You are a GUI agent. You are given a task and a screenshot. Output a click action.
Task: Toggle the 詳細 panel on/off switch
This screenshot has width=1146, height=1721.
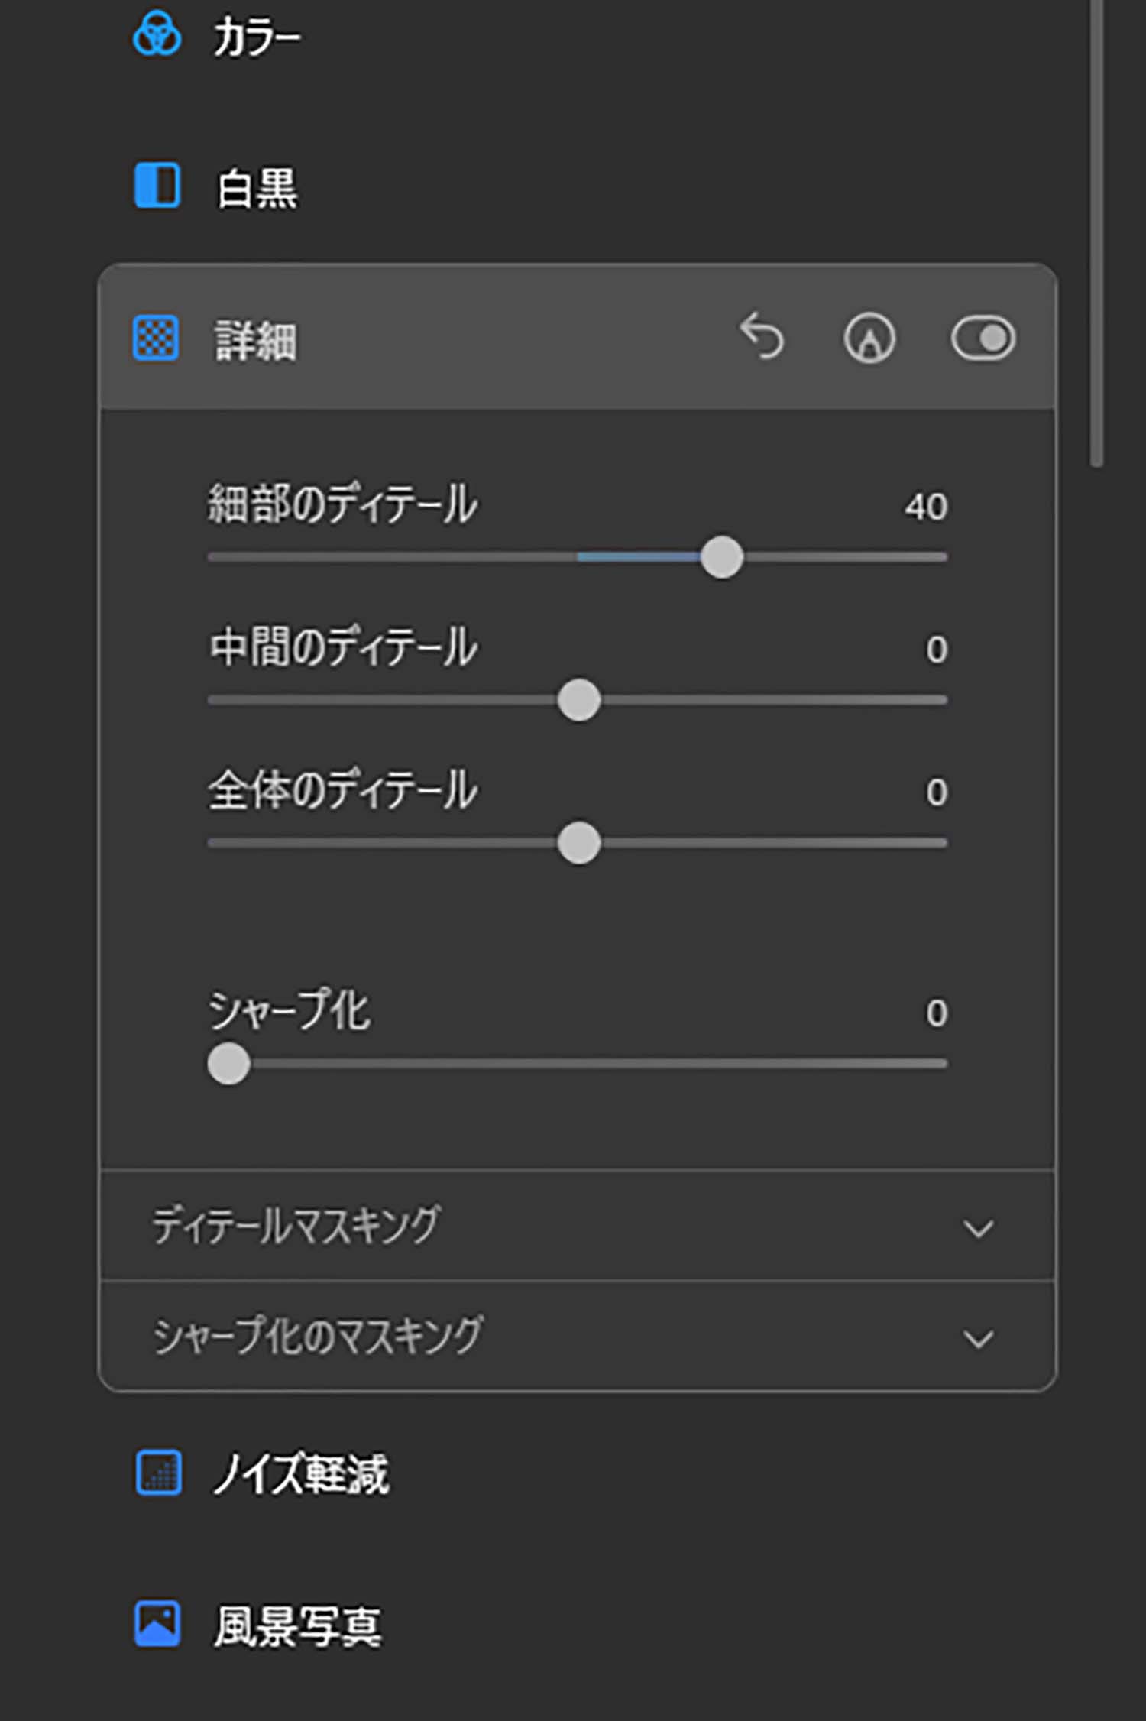983,338
